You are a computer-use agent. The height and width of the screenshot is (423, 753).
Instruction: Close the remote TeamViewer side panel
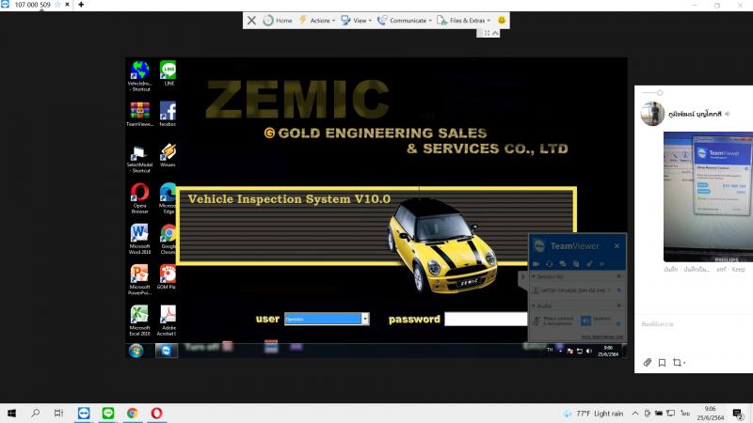click(x=617, y=246)
